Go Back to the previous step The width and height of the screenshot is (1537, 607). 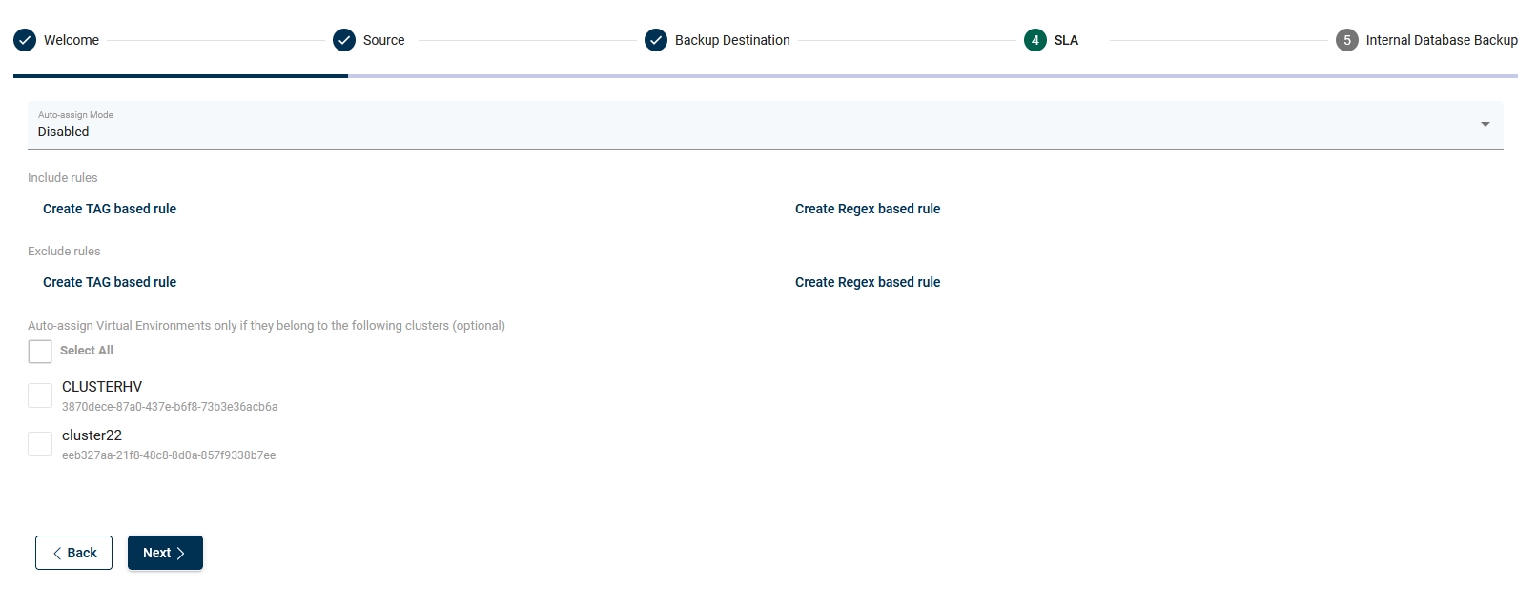pos(73,553)
